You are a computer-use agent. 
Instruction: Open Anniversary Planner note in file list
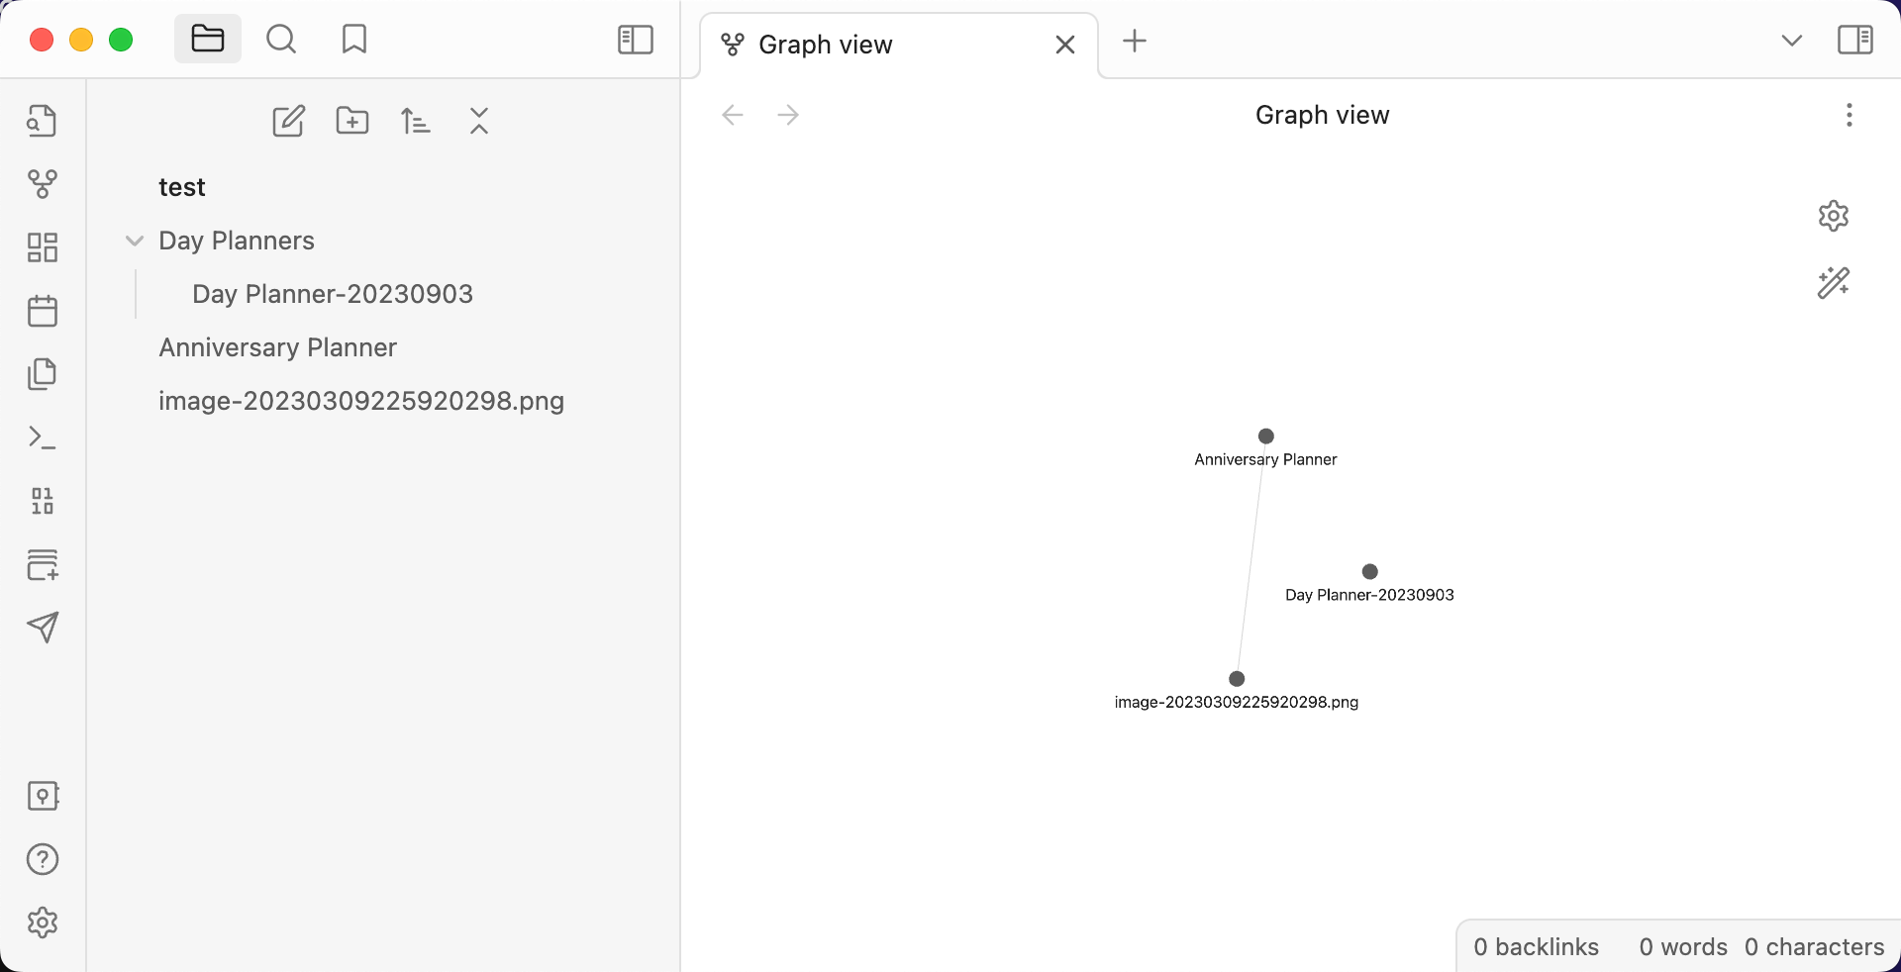point(277,347)
